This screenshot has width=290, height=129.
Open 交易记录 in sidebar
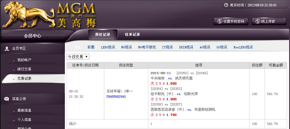point(24,79)
